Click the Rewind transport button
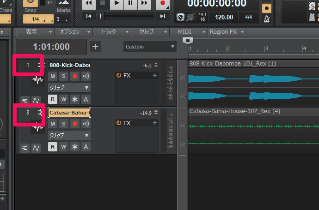This screenshot has width=319, height=210. pyautogui.click(x=88, y=4)
